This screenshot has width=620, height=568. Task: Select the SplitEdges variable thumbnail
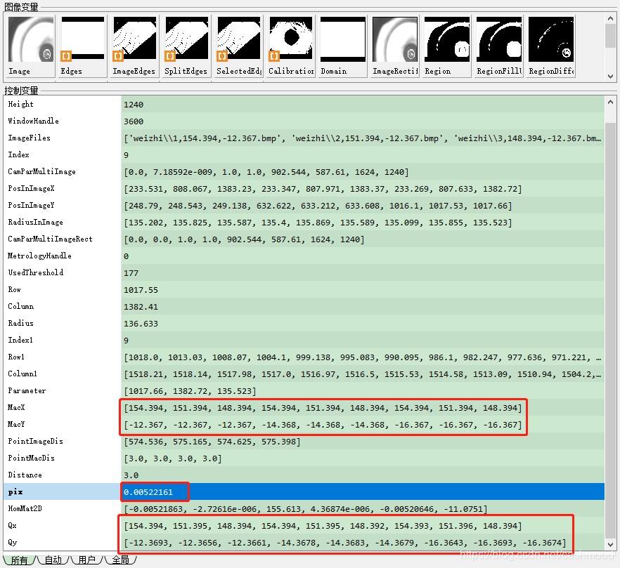point(187,46)
